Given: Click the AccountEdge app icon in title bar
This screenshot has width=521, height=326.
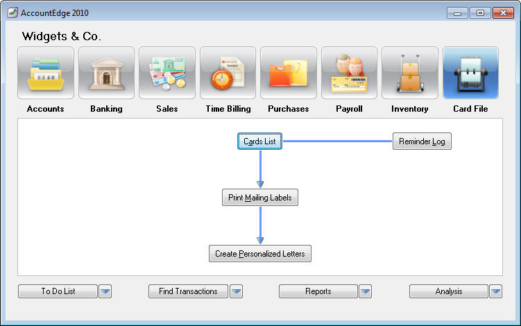Looking at the screenshot, I should click(12, 12).
